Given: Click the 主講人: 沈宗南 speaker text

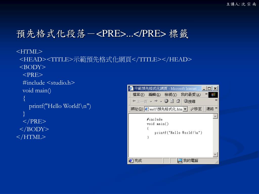Looking at the screenshot, I should click(241, 4).
